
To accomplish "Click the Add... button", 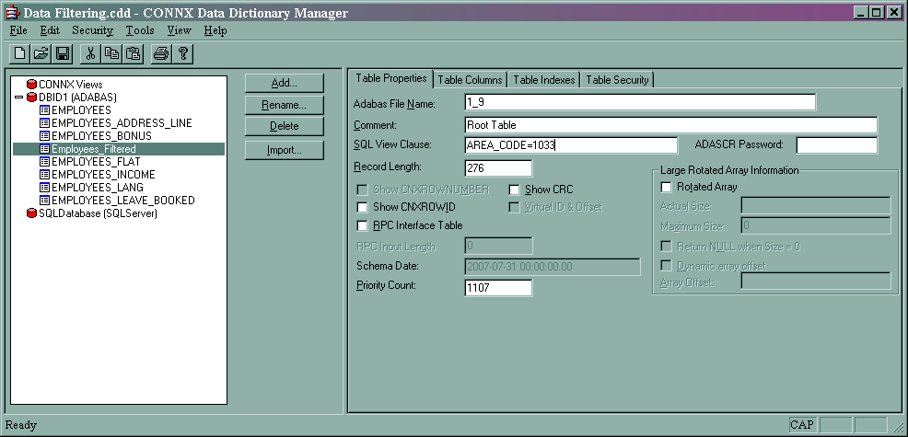I will (x=285, y=84).
